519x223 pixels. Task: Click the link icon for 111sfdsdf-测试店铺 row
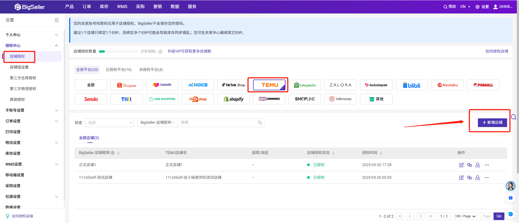click(470, 177)
